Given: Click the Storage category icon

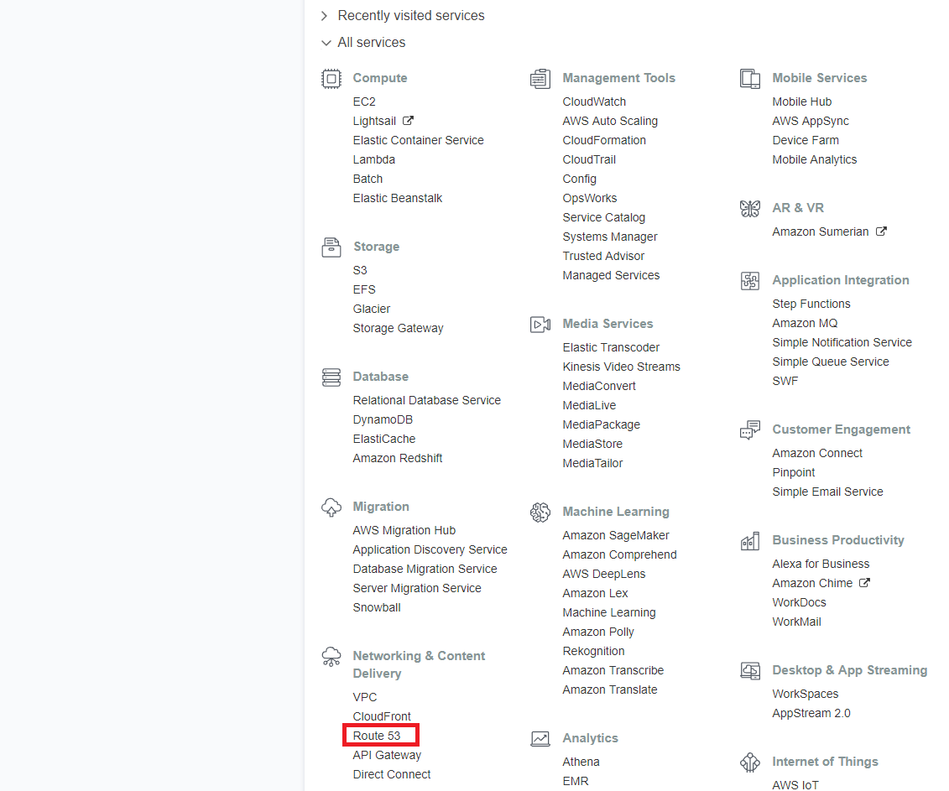Looking at the screenshot, I should 331,247.
